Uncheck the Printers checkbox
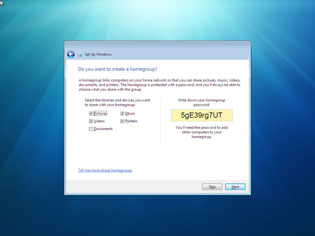 pos(122,121)
